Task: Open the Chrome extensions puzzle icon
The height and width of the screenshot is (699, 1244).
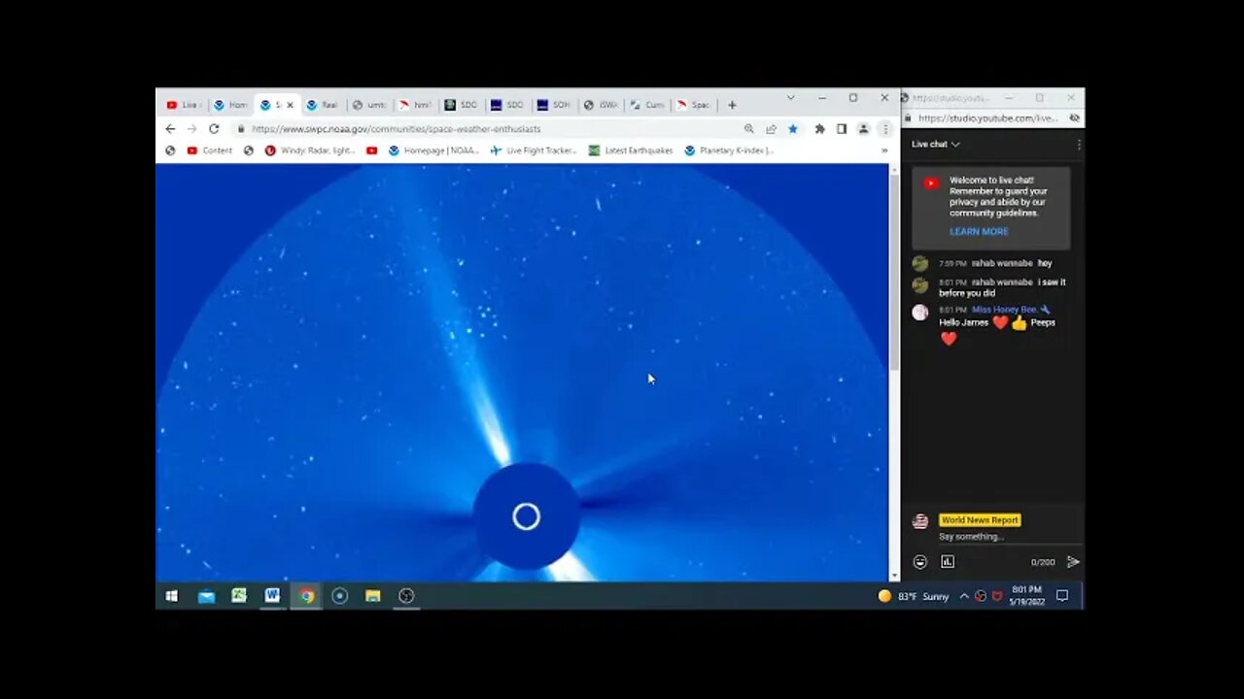Action: click(820, 128)
